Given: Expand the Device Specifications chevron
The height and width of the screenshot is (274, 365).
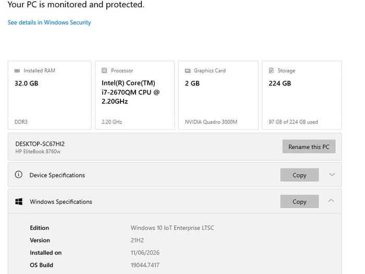Looking at the screenshot, I should [x=332, y=174].
